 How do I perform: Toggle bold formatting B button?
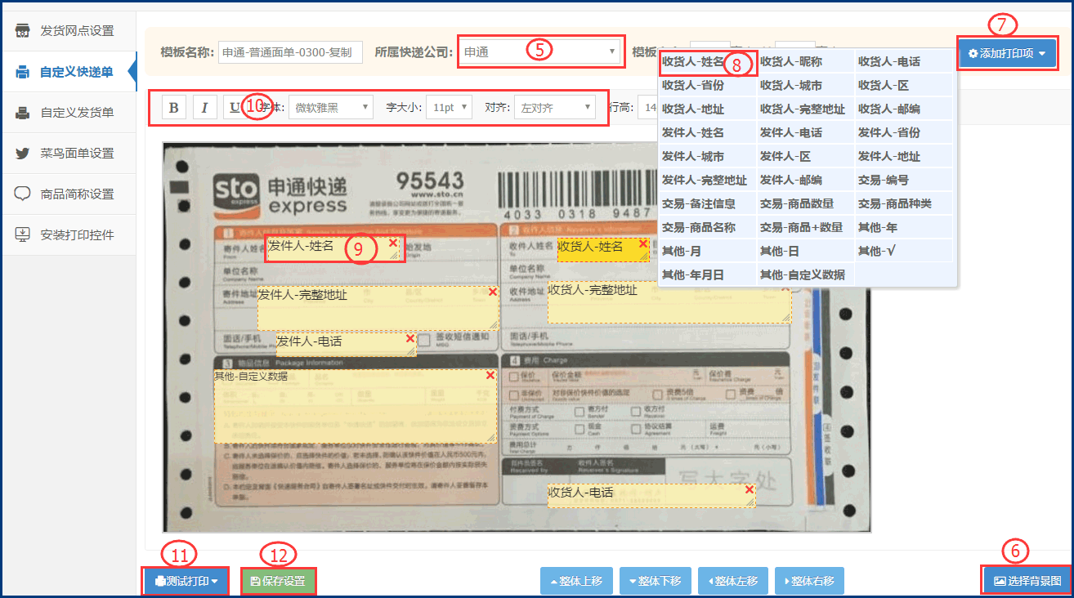(x=174, y=108)
